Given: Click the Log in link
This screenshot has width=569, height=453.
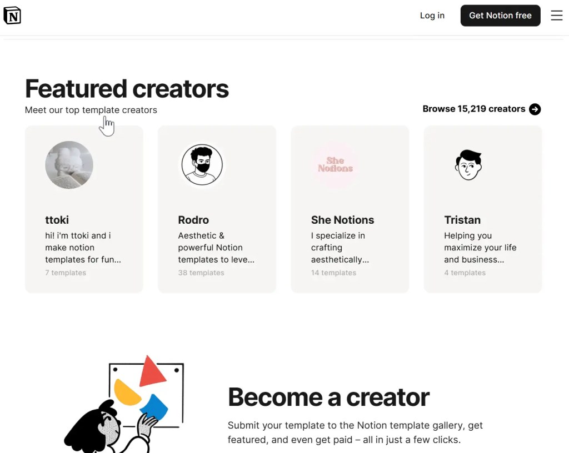Looking at the screenshot, I should (432, 16).
